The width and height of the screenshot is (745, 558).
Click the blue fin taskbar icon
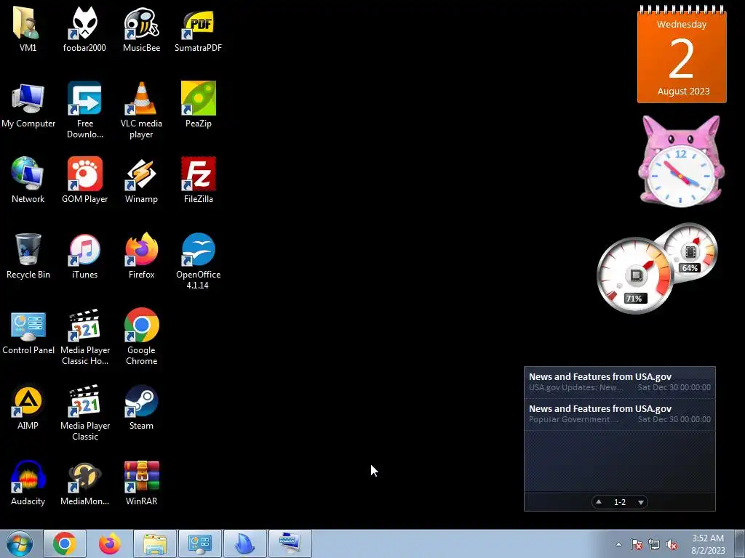point(245,543)
